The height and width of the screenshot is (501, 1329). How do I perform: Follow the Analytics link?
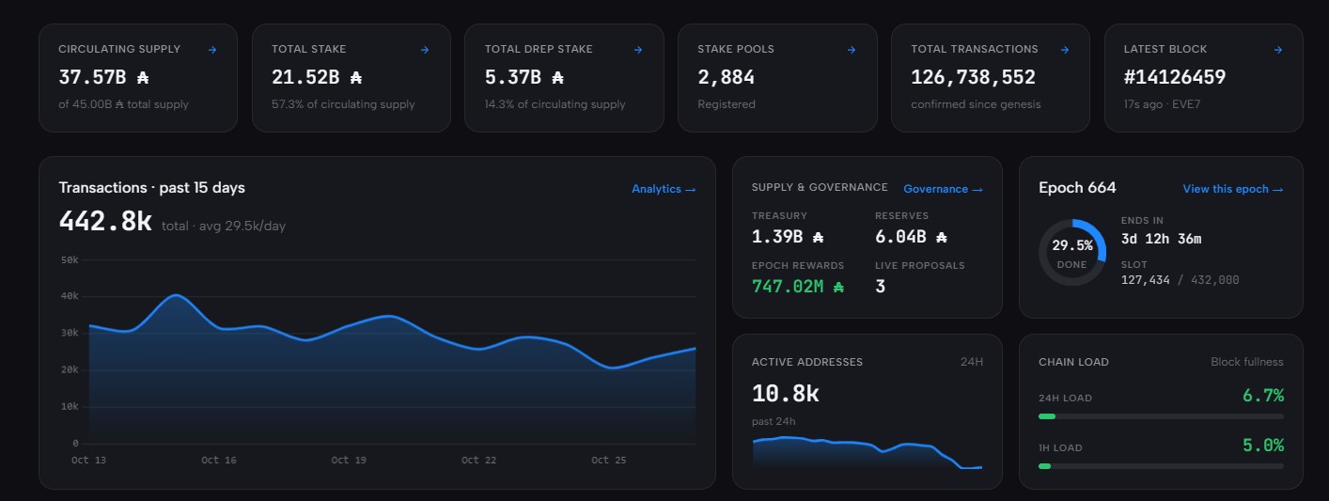664,189
